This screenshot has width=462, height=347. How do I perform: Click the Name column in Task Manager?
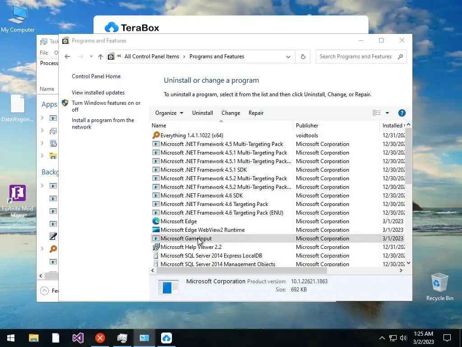(47, 89)
